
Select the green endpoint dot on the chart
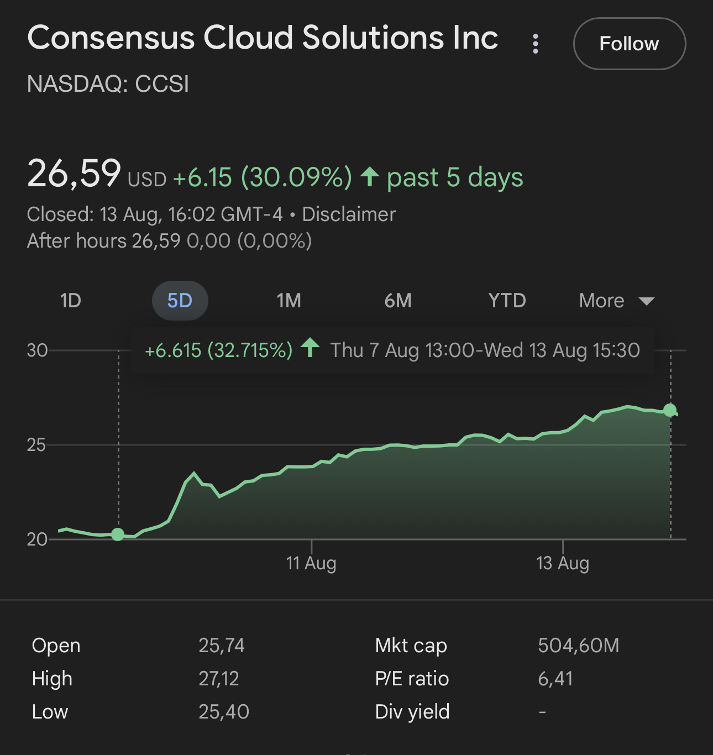(x=670, y=410)
